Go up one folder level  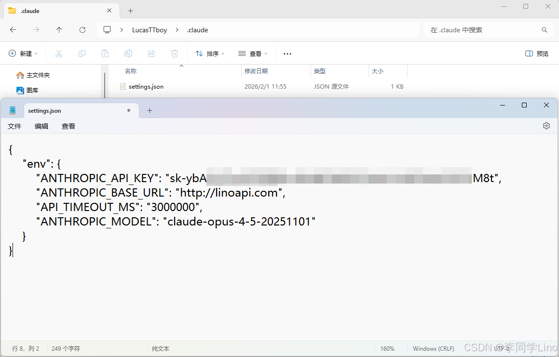[x=59, y=30]
